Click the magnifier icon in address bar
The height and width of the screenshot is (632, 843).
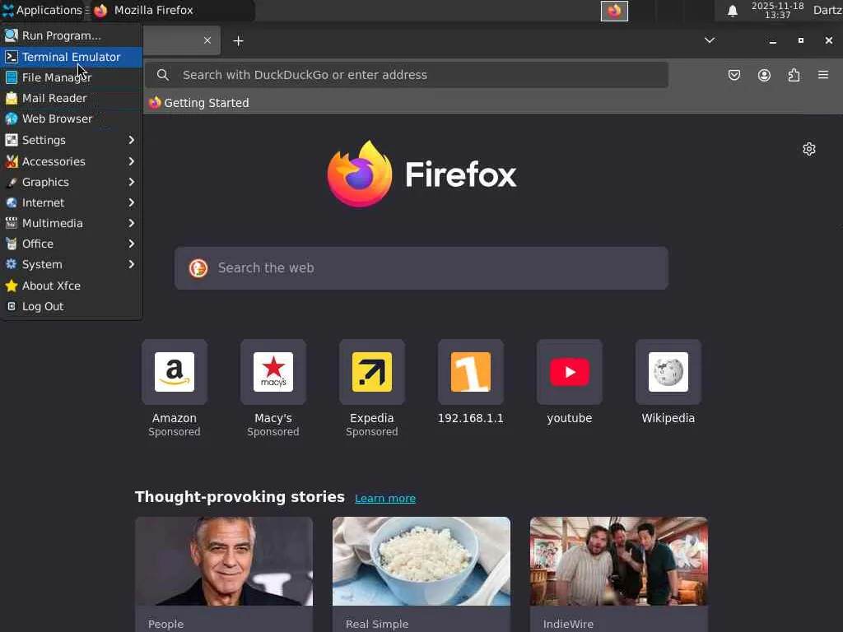tap(163, 75)
